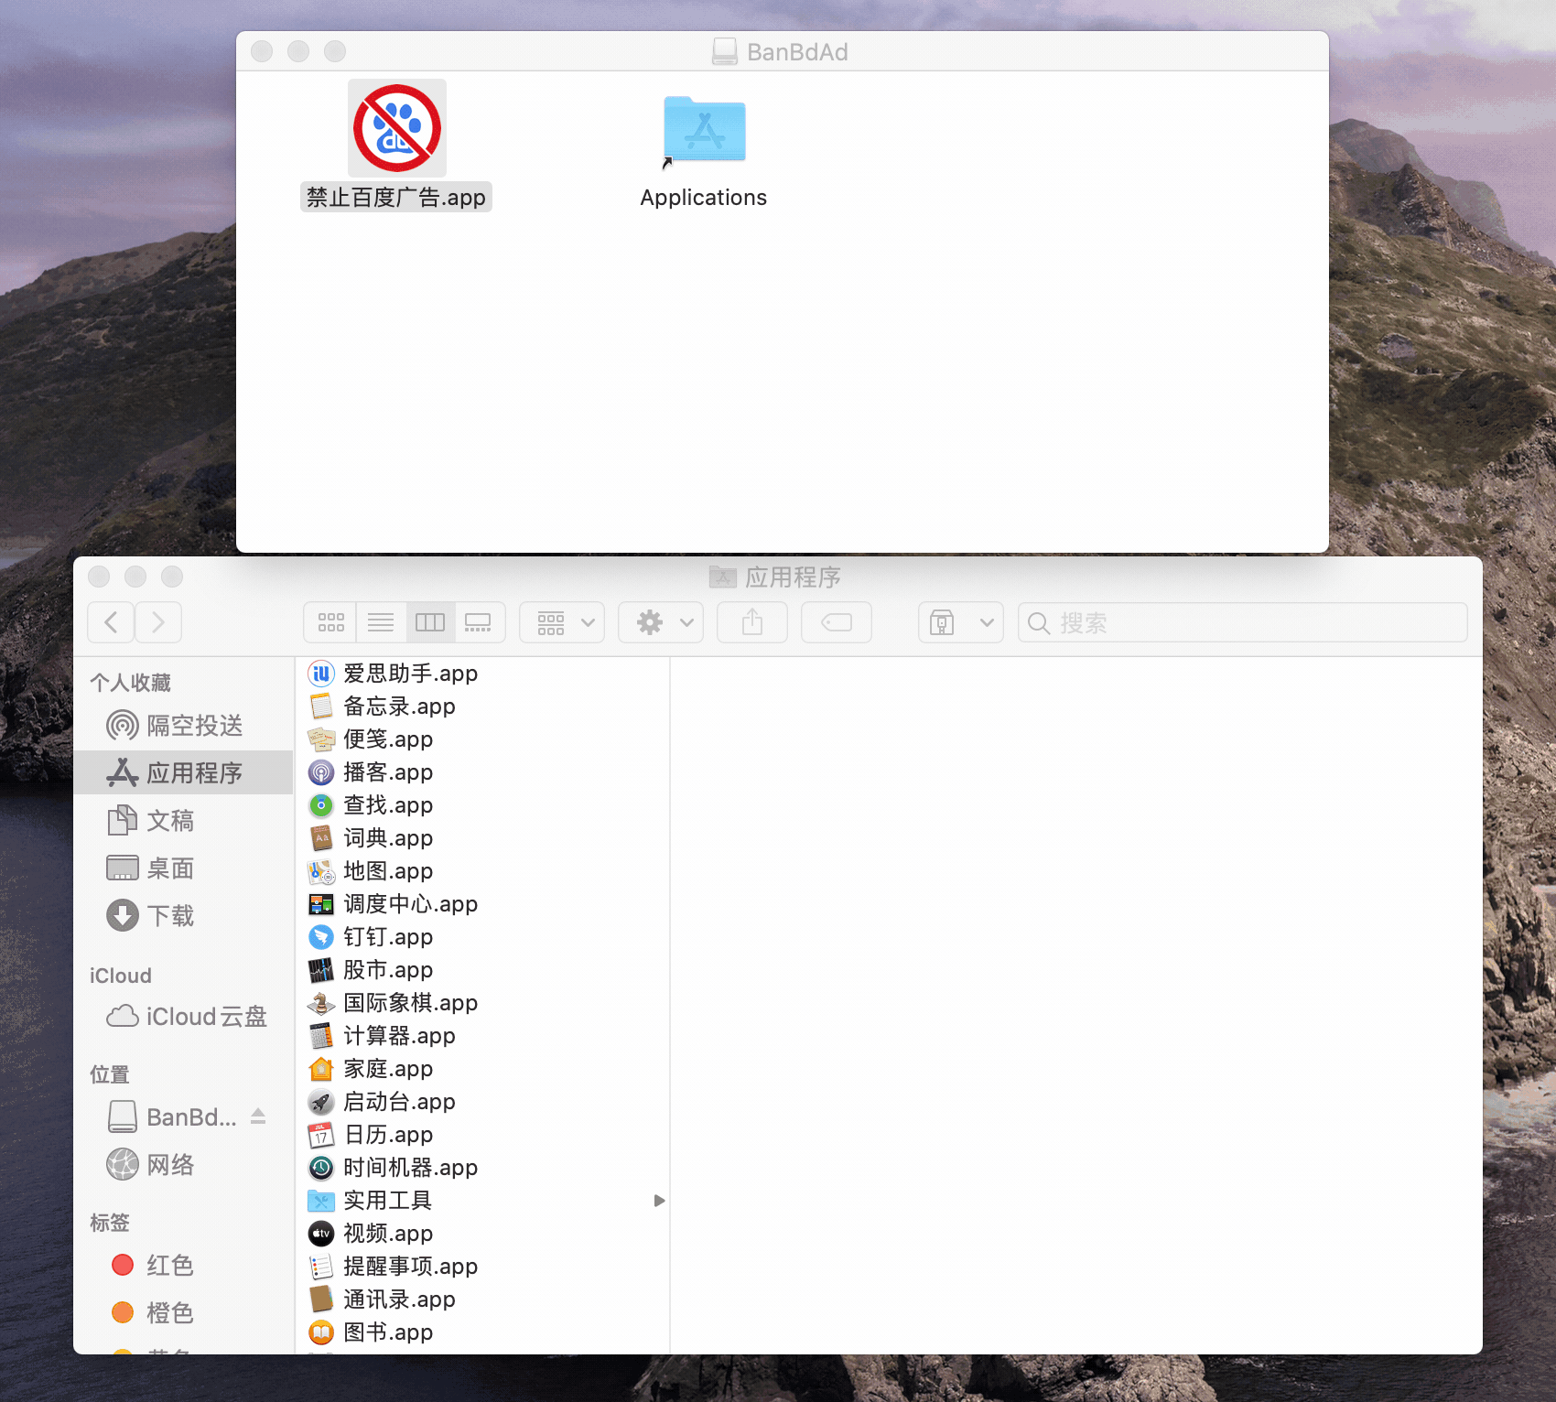Screen dimensions: 1556x1402
Task: Switch Finder to column view
Action: click(x=430, y=622)
